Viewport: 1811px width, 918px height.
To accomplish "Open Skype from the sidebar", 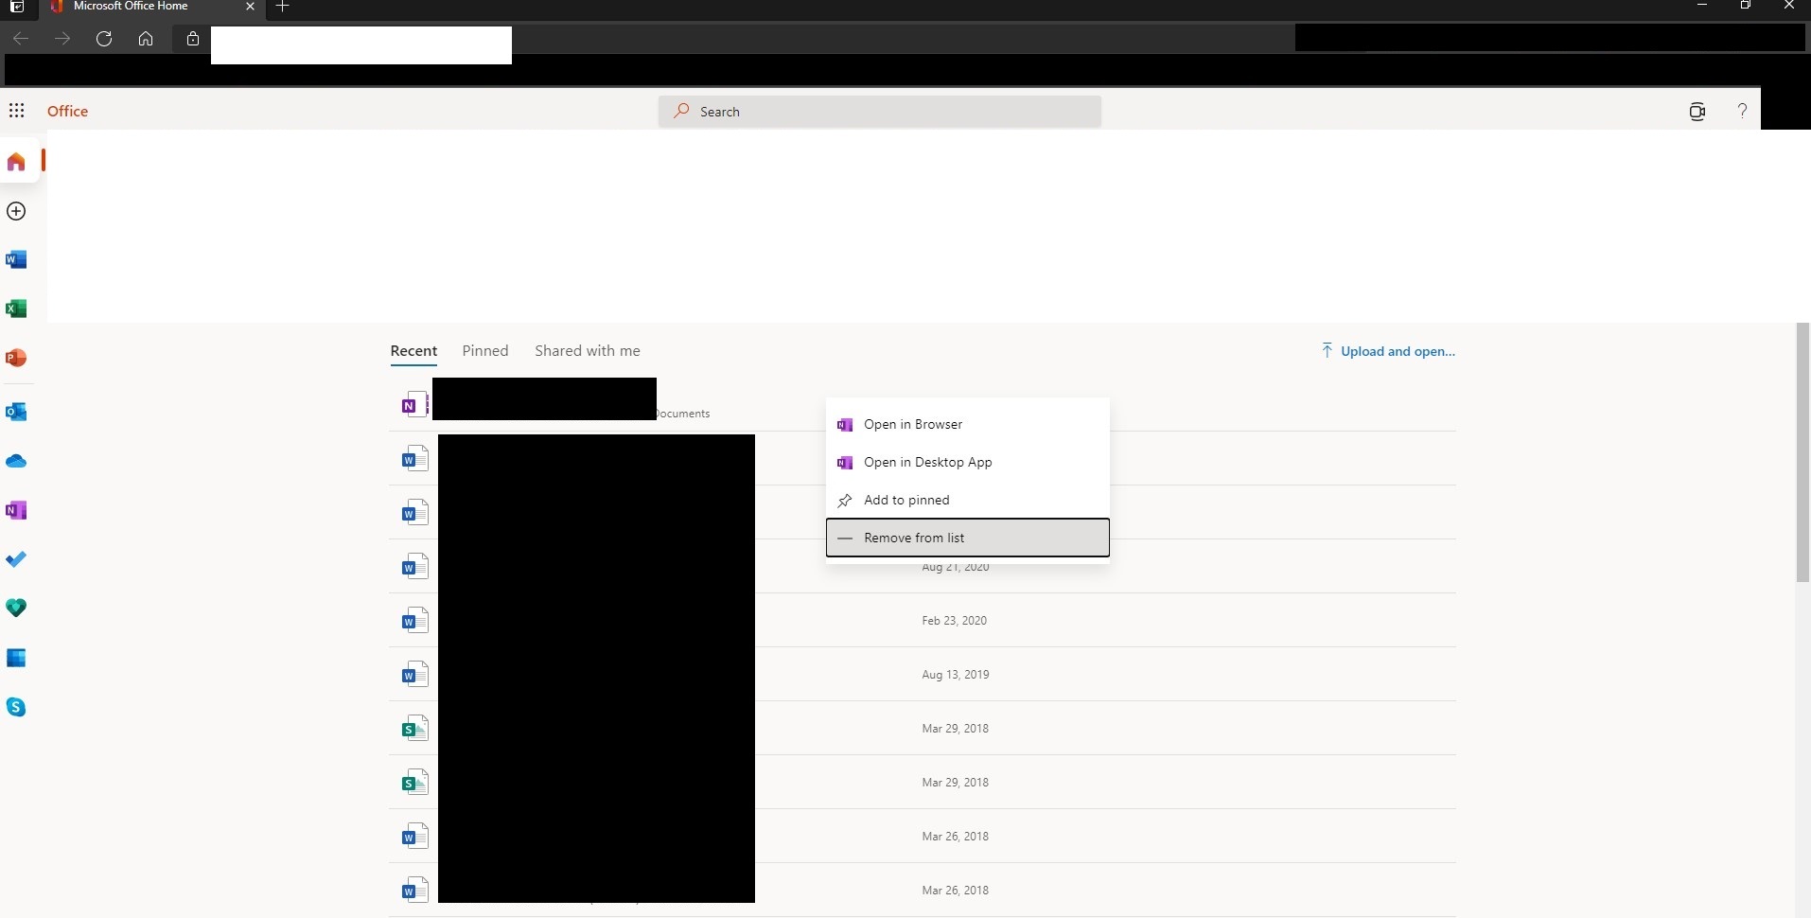I will [16, 707].
